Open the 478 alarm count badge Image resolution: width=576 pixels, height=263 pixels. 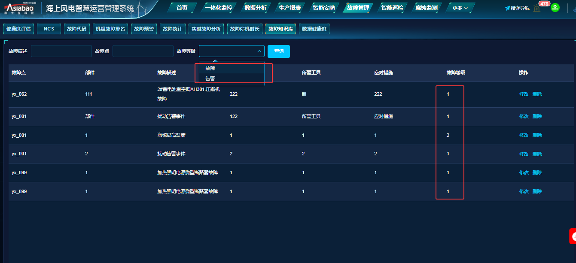click(x=544, y=3)
